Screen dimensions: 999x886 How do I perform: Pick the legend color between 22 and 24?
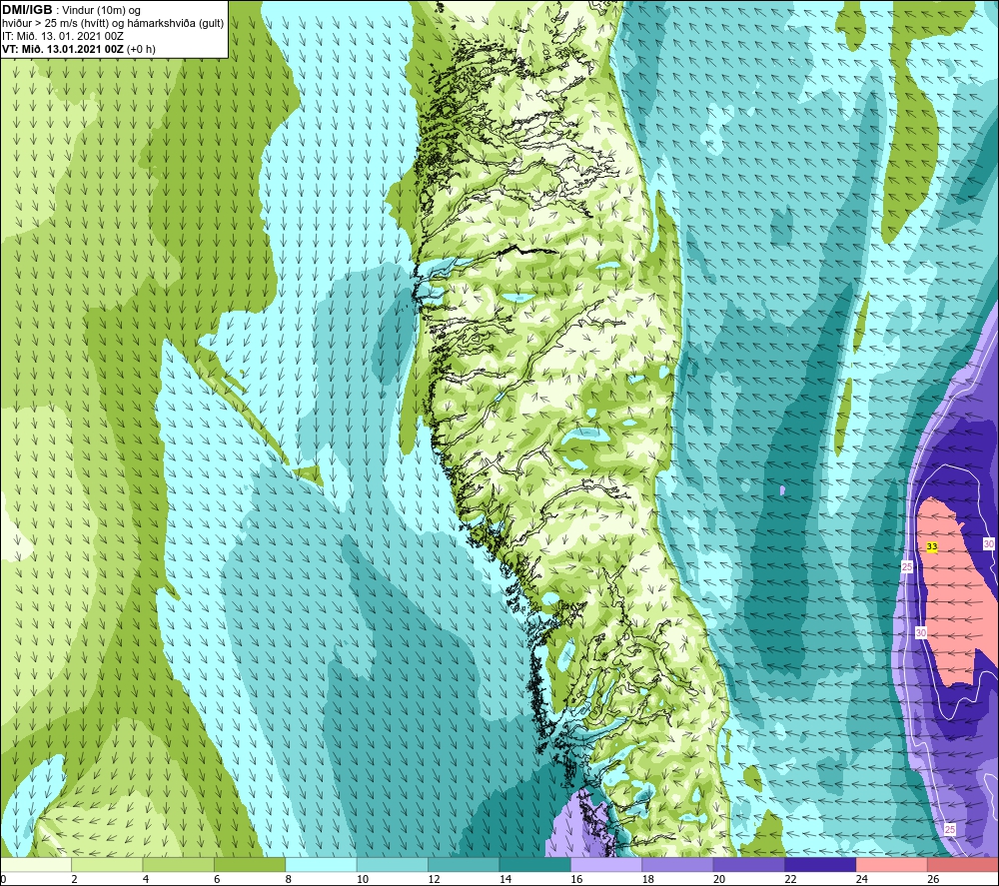(x=820, y=865)
